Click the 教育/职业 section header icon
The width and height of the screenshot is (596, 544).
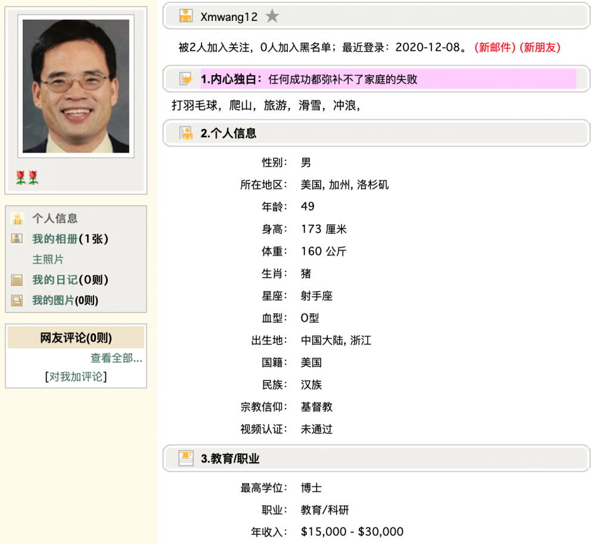tap(186, 458)
